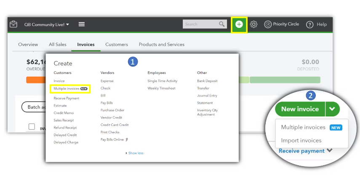The height and width of the screenshot is (177, 360).
Task: Select Weekly Timesheet
Action: point(161,88)
